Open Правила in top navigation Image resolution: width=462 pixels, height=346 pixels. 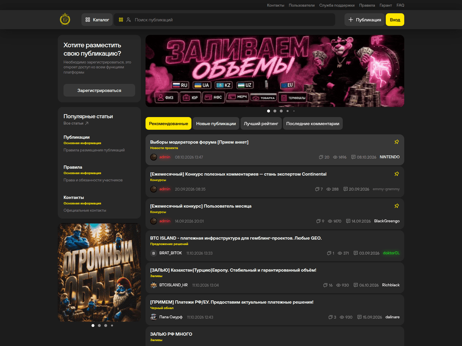(x=367, y=5)
